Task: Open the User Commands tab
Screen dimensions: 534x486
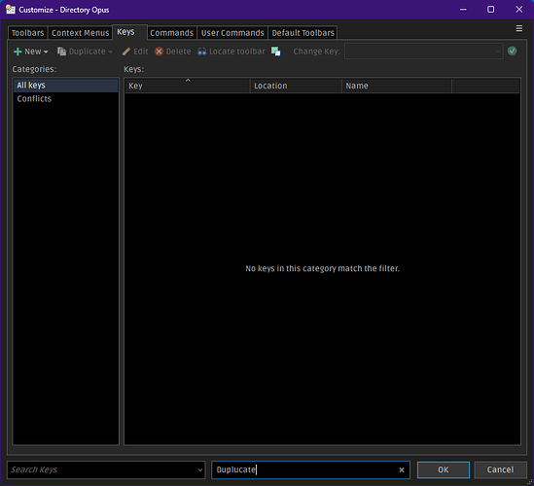Action: (x=232, y=33)
